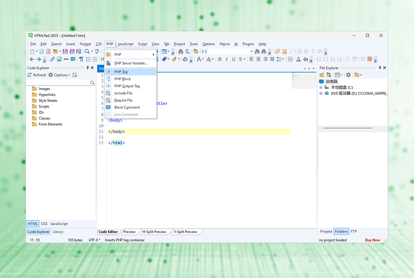Expand the DVD 驱动器 (D:) tree node
Image resolution: width=414 pixels, height=278 pixels.
pos(321,93)
